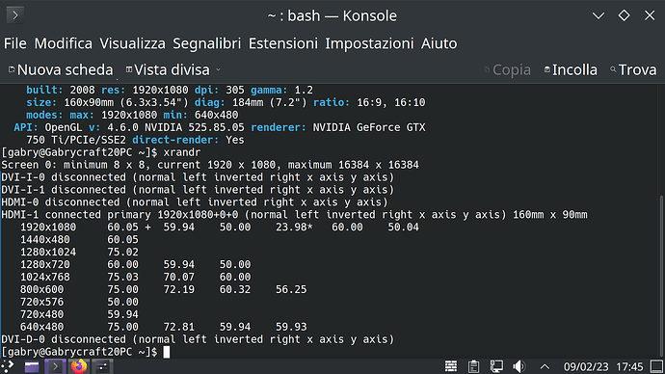Image resolution: width=665 pixels, height=374 pixels.
Task: Minimize the Konsole window
Action: pyautogui.click(x=598, y=16)
